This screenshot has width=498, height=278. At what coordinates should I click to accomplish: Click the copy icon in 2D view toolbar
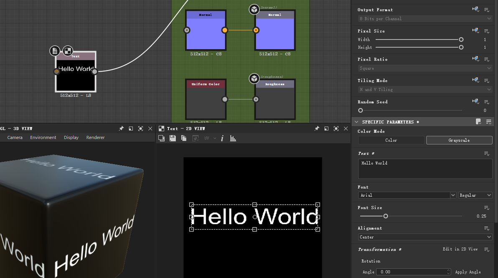(x=184, y=138)
